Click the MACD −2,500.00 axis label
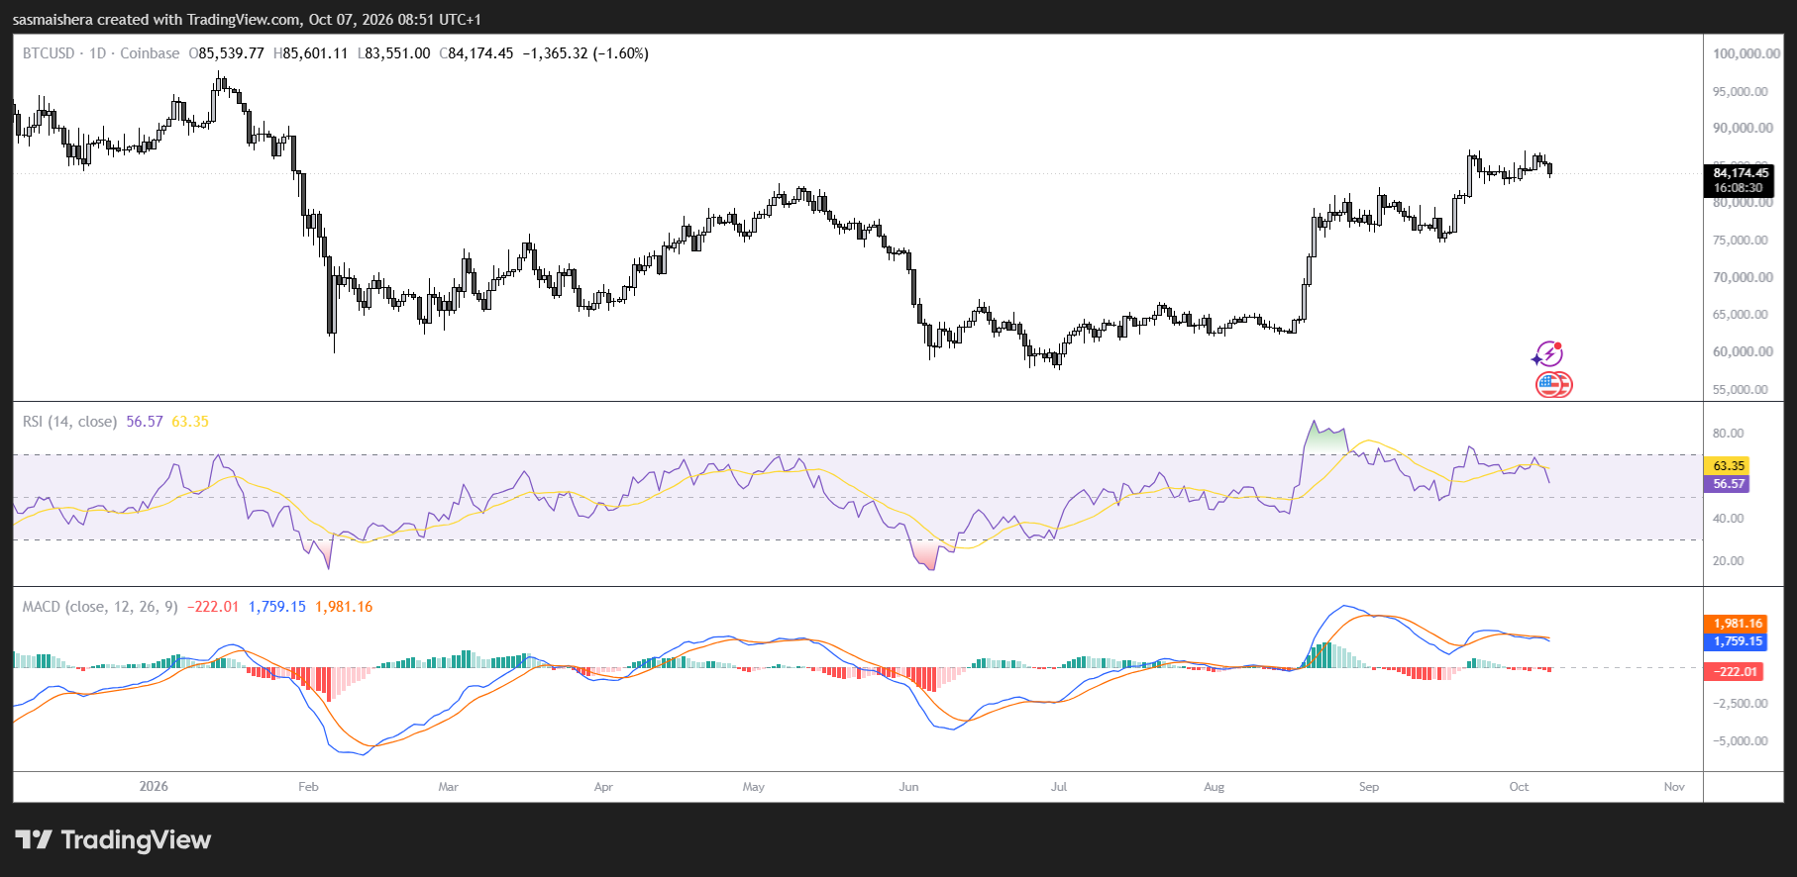Image resolution: width=1797 pixels, height=877 pixels. 1741,704
